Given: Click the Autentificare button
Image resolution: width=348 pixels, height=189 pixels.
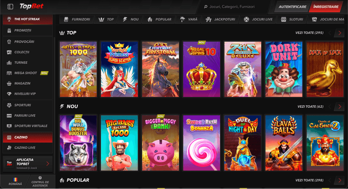Looking at the screenshot, I should tap(292, 7).
